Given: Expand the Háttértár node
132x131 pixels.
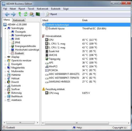Looking at the screenshot, I should point(5,75).
